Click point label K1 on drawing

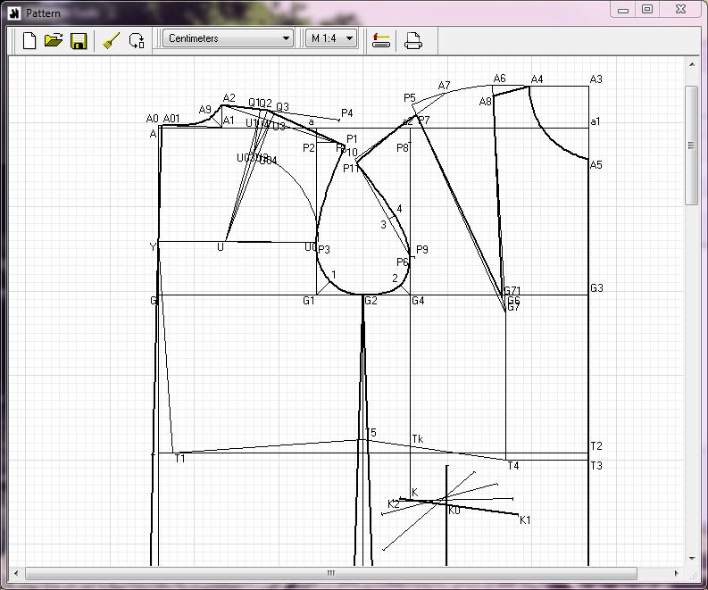[525, 520]
